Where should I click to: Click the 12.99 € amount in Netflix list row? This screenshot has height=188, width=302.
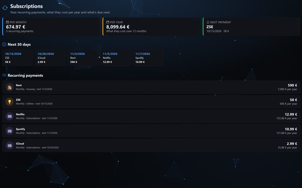[x=291, y=114]
